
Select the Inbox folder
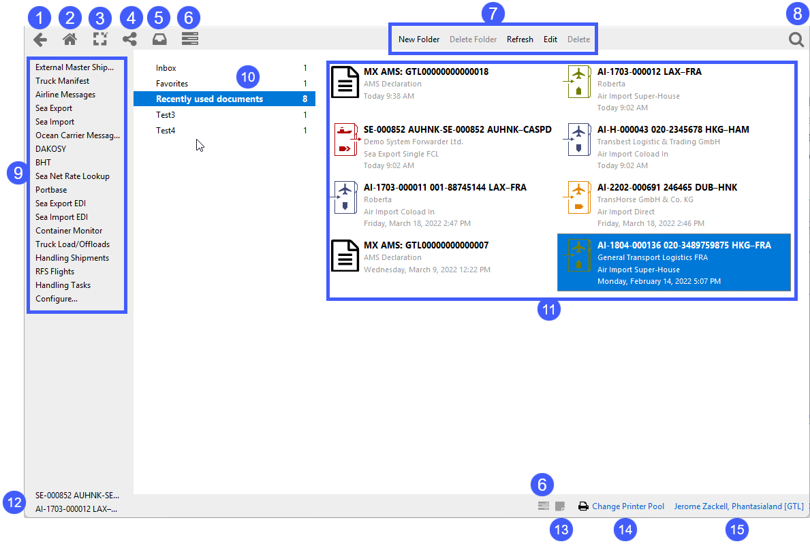(x=166, y=68)
